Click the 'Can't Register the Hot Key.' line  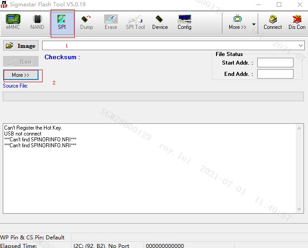(x=33, y=128)
